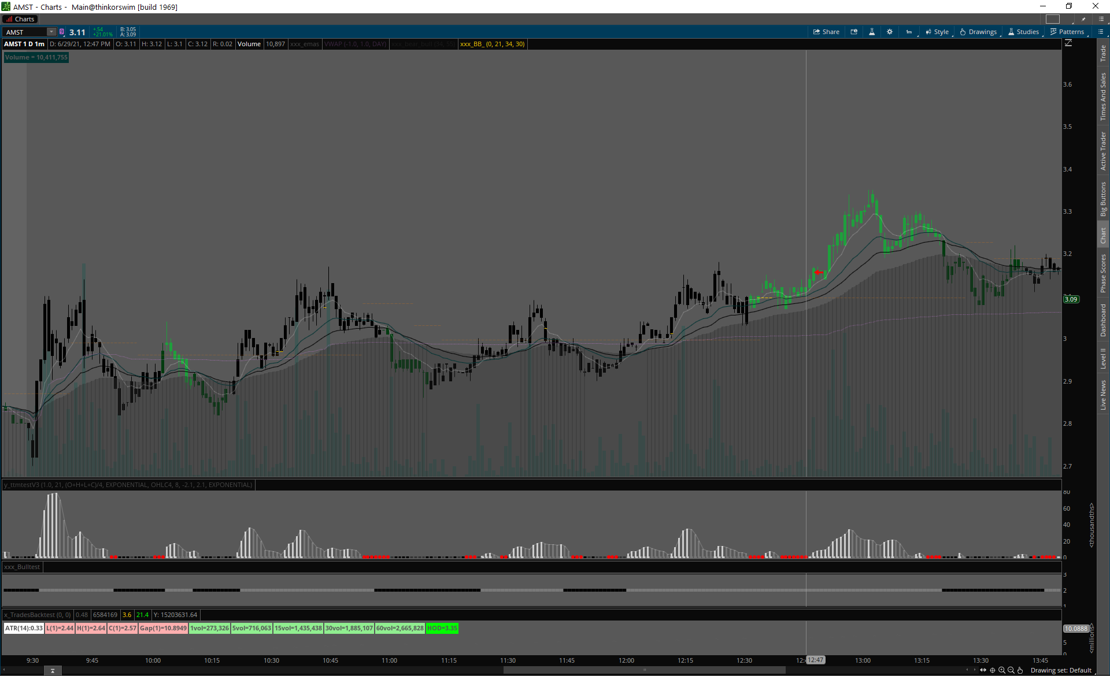The width and height of the screenshot is (1110, 676).
Task: Click the Share chart button
Action: tap(826, 32)
